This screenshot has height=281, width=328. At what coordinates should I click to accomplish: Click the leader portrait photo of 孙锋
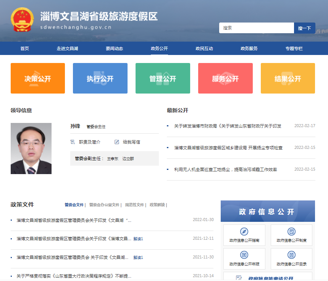coord(31,149)
